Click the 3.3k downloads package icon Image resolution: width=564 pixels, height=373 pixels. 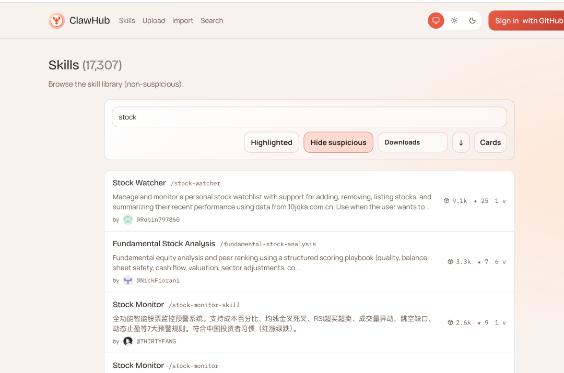450,261
